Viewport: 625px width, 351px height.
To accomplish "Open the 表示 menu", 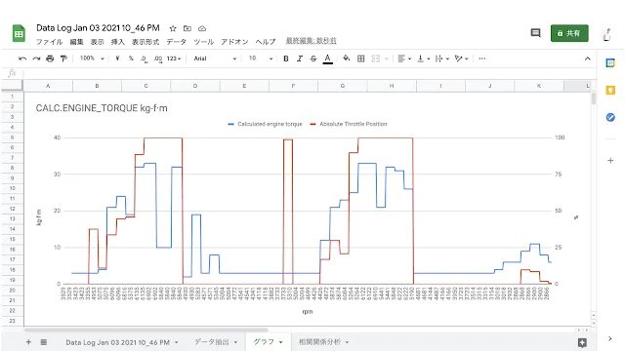I will pyautogui.click(x=98, y=41).
